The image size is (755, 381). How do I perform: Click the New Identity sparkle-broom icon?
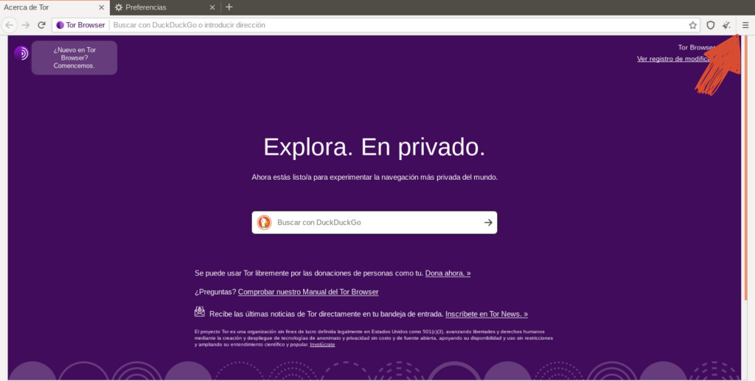pyautogui.click(x=726, y=25)
